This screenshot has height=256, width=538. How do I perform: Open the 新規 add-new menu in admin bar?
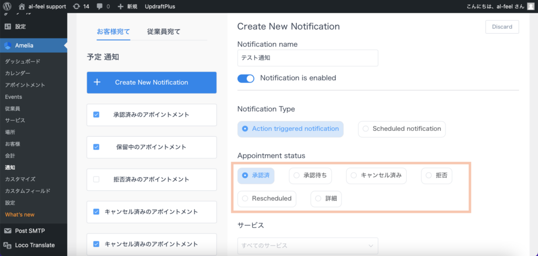tap(127, 7)
